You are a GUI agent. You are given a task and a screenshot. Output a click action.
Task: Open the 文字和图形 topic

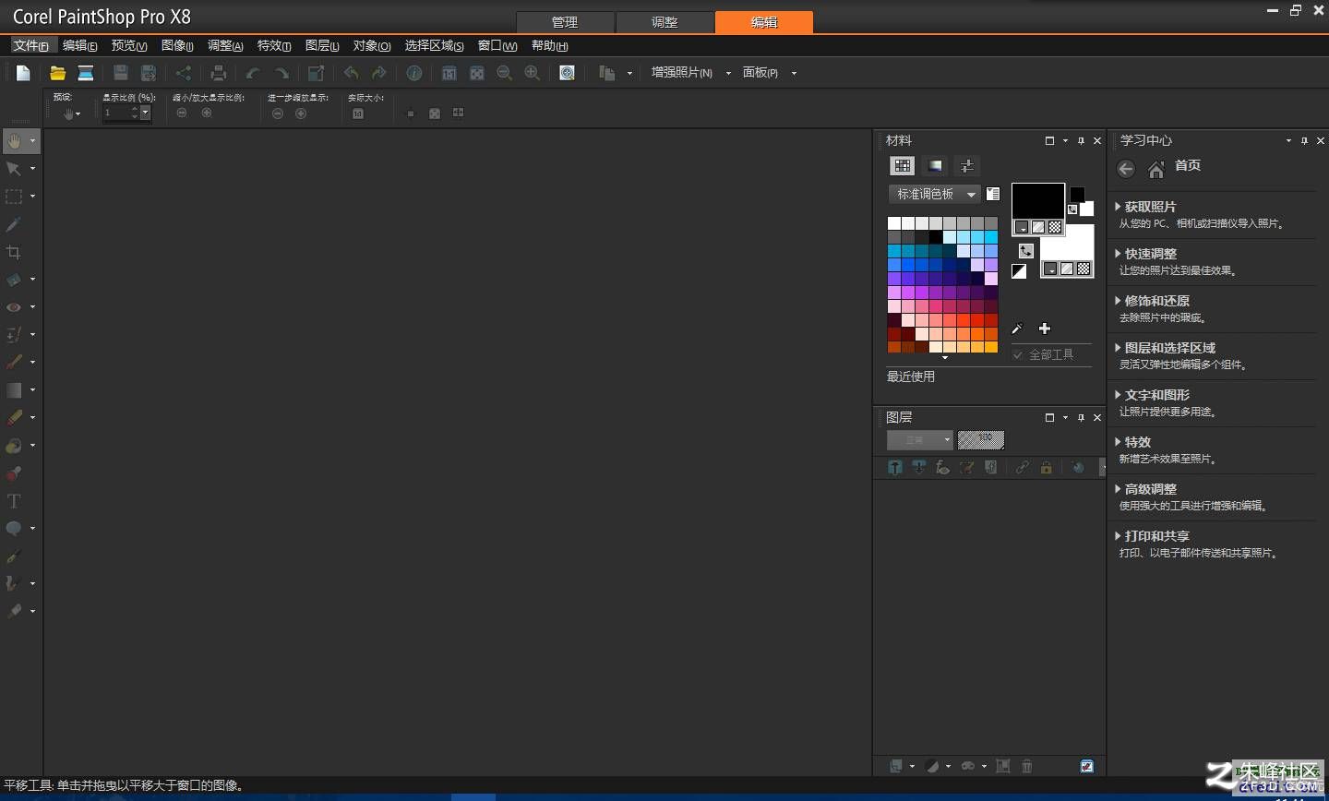(1156, 395)
